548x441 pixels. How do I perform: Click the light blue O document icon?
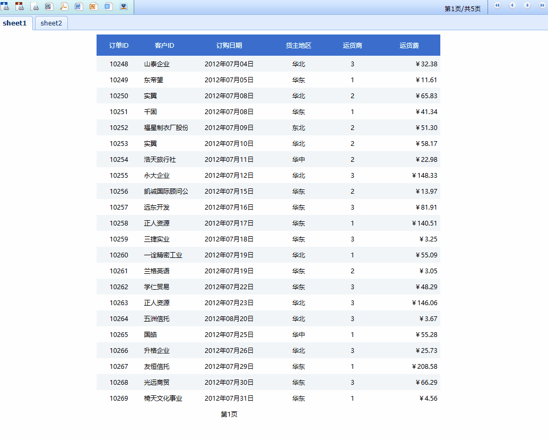click(x=109, y=6)
